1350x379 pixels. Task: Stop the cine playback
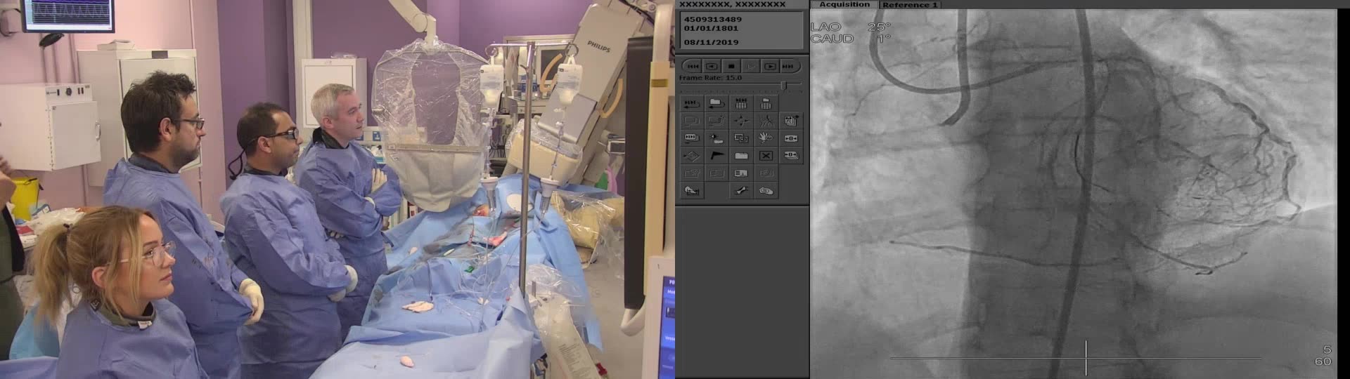click(731, 66)
